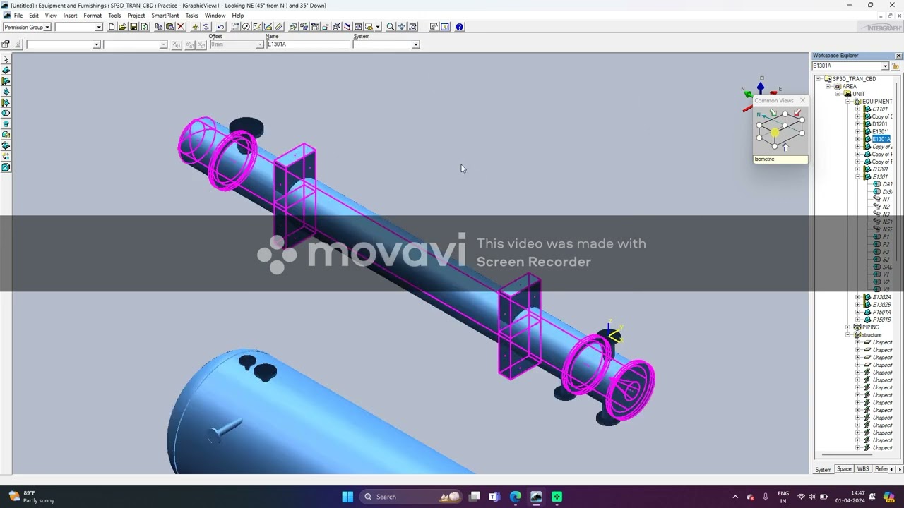Select the UNIT node in the tree
The image size is (904, 508).
coord(858,94)
